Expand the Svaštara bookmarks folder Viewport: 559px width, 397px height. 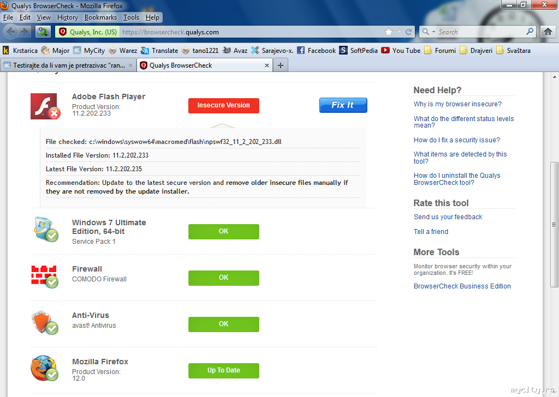point(513,51)
